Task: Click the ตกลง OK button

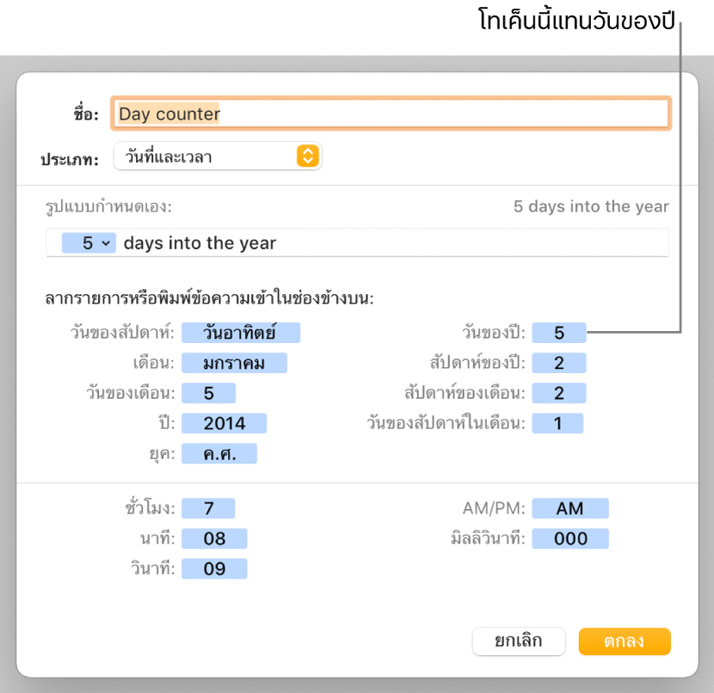Action: tap(625, 641)
